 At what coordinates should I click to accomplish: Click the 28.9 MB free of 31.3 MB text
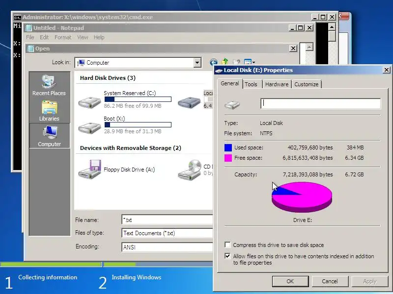pos(133,131)
